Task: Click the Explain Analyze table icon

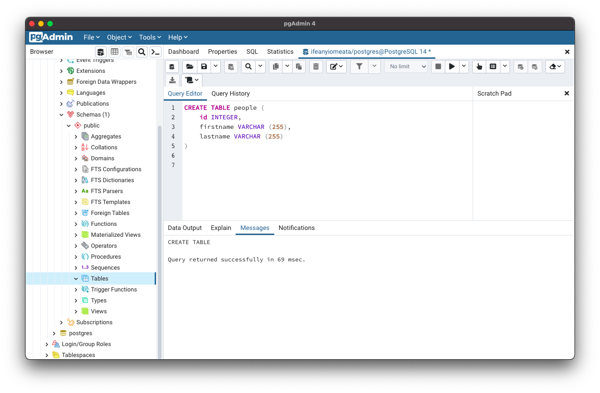Action: coord(493,66)
